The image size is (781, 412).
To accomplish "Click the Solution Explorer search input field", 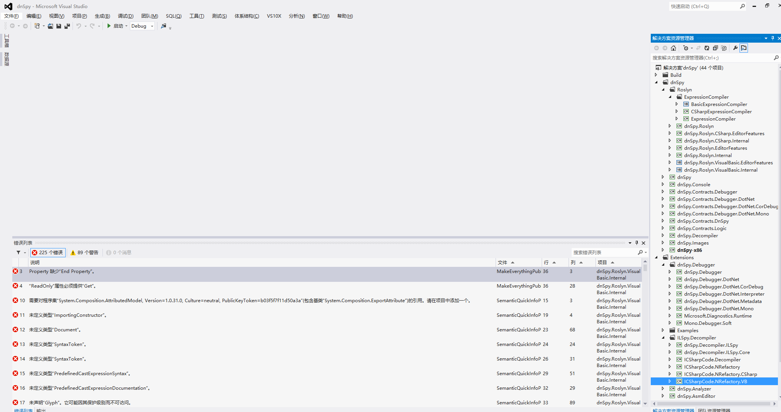I will coord(712,58).
